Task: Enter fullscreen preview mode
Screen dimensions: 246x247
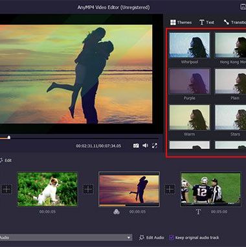Action: coord(155,146)
